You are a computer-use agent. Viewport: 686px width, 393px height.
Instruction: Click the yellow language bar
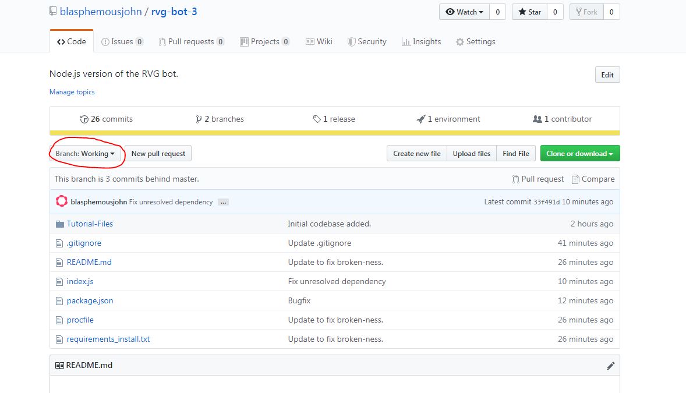[x=335, y=133]
